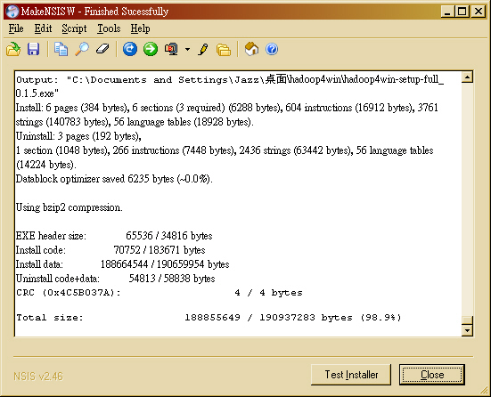Click the scrollbar down arrow in the log
Viewport: 491px width, 397px height.
pos(467,330)
